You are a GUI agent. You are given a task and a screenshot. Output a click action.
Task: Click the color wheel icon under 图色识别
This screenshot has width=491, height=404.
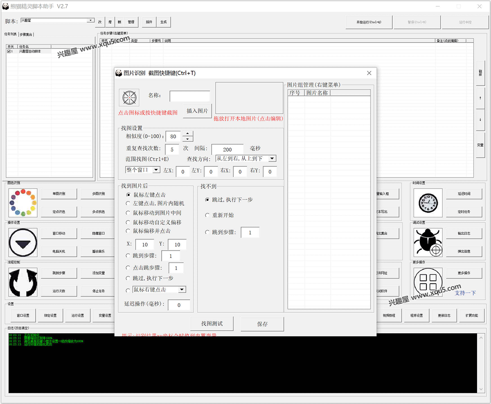tap(23, 203)
